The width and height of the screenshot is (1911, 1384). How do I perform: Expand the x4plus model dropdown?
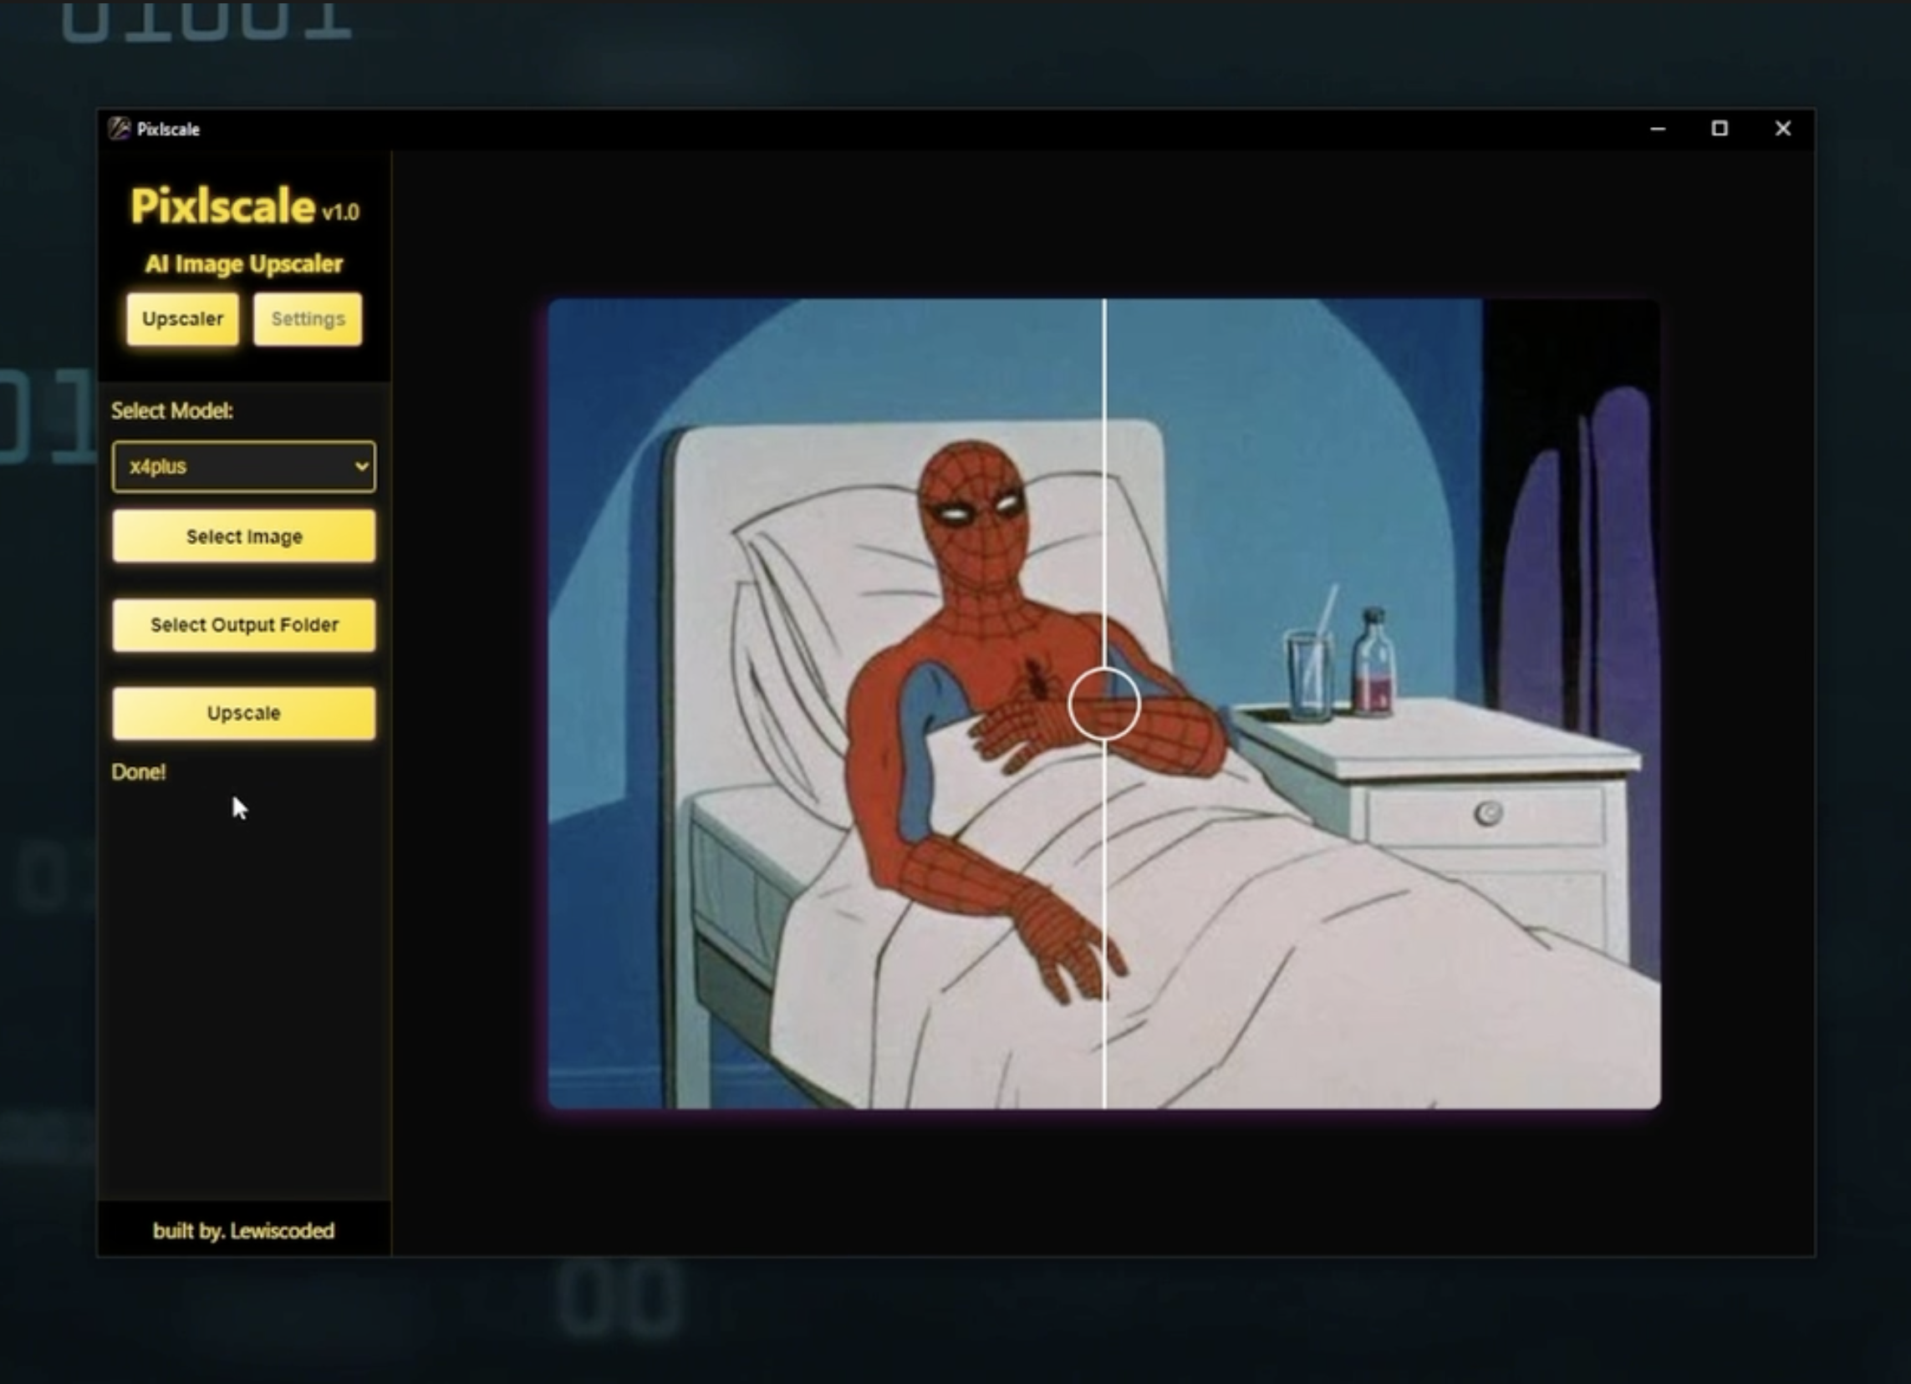244,466
